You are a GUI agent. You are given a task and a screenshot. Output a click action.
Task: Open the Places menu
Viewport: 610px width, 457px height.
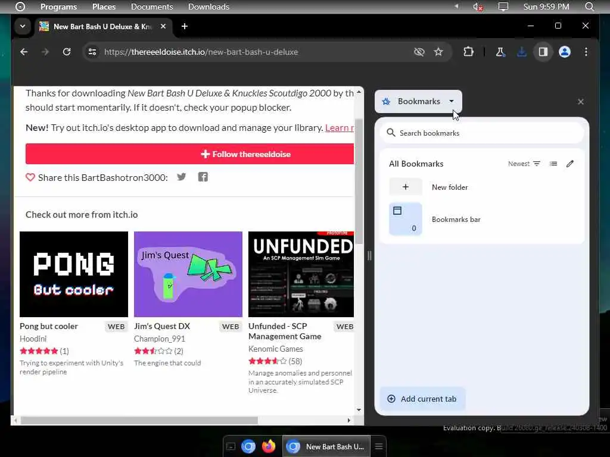pyautogui.click(x=104, y=7)
